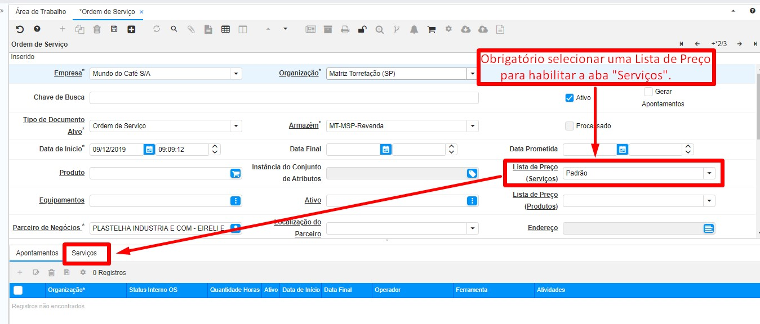Expand the Armazém dropdown

click(472, 126)
